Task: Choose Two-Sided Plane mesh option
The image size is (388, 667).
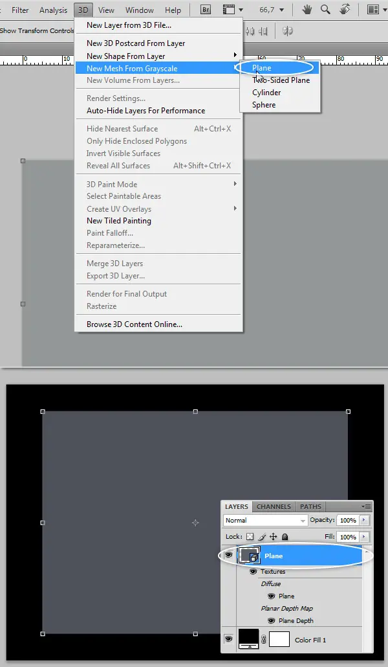Action: tap(280, 80)
